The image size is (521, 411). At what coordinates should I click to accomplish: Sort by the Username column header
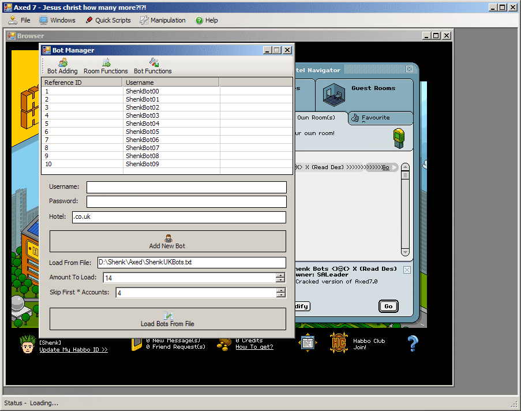click(x=171, y=82)
